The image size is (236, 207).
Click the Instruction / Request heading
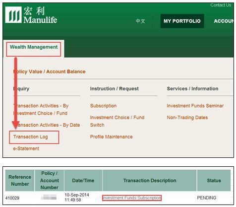click(115, 89)
